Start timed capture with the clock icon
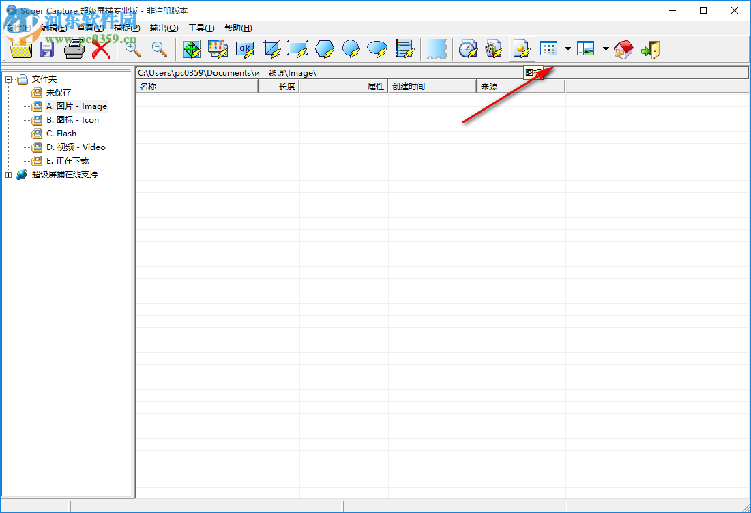 click(468, 49)
